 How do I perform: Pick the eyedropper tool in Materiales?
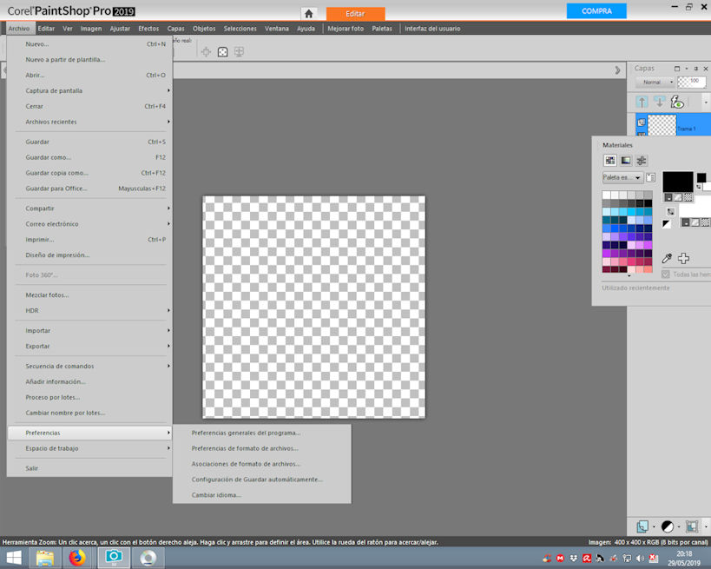[x=667, y=258]
